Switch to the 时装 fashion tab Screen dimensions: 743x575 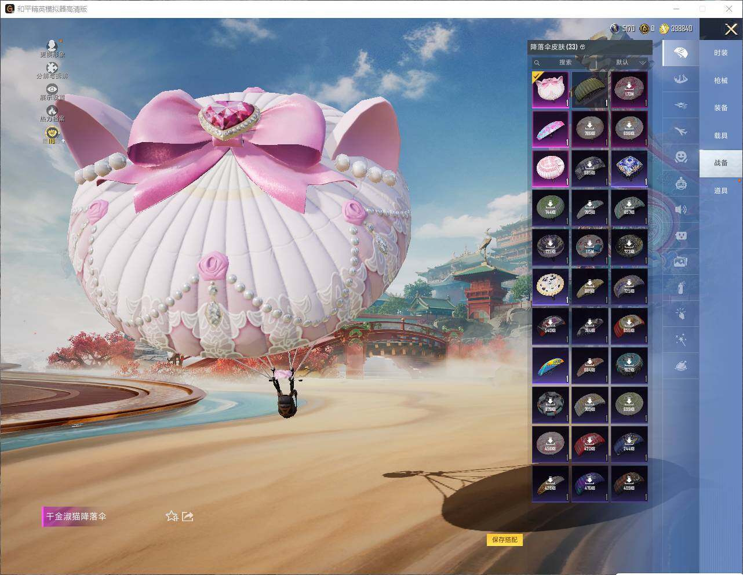pyautogui.click(x=721, y=53)
